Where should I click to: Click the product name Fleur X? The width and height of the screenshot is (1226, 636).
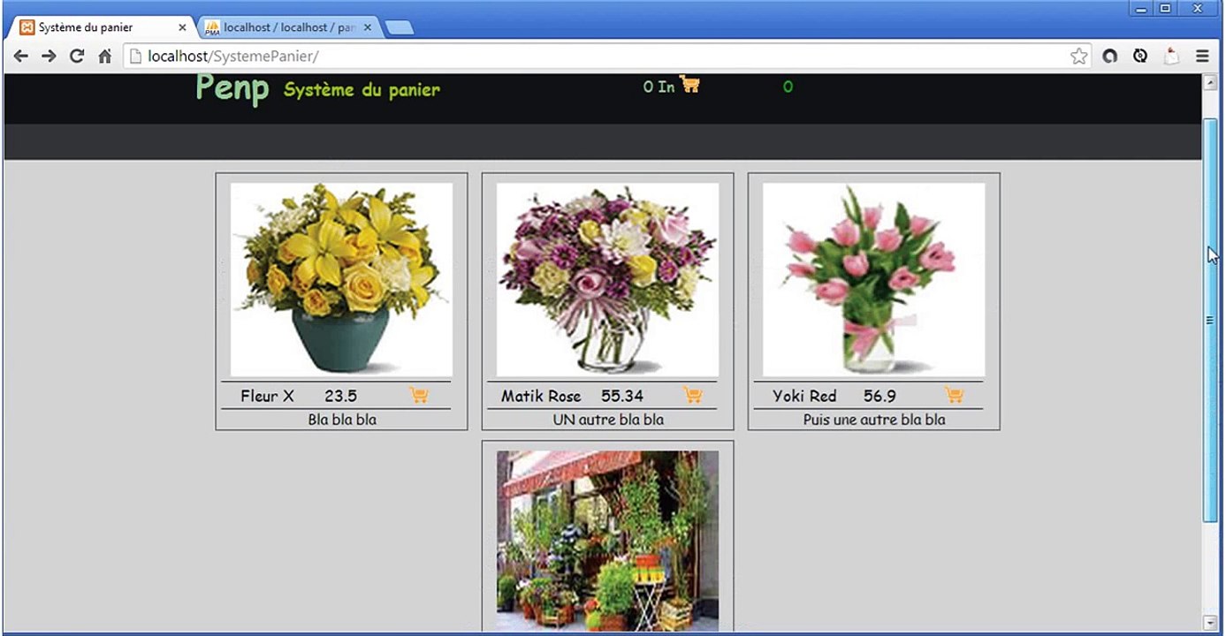pos(267,396)
